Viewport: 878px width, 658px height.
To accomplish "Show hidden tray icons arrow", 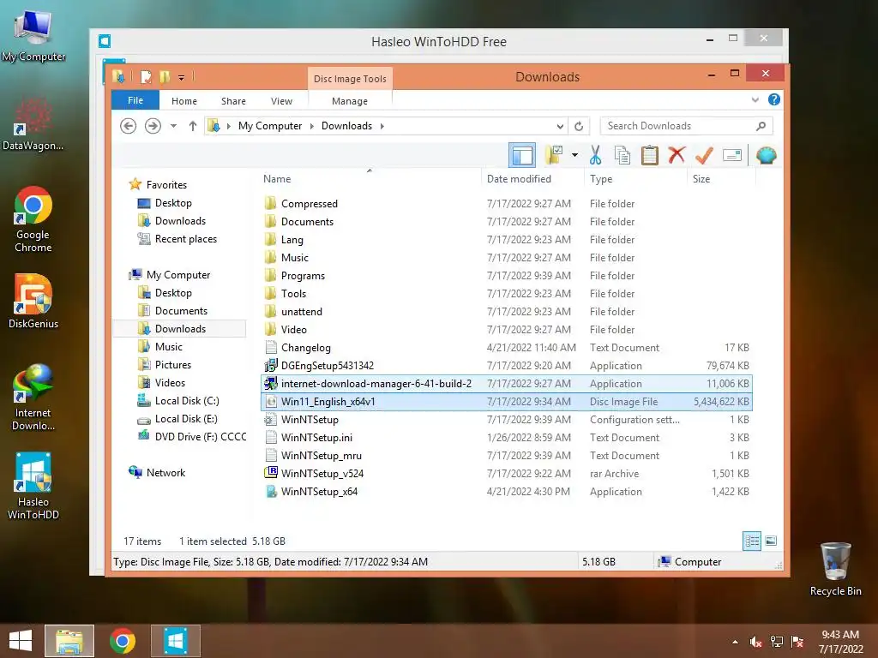I will coord(735,642).
